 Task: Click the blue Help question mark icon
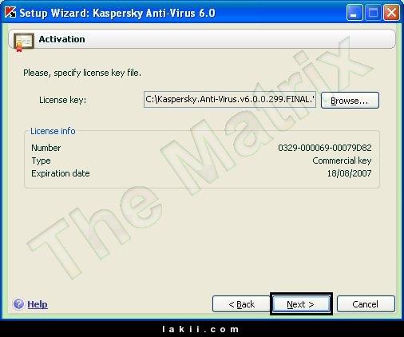click(18, 303)
